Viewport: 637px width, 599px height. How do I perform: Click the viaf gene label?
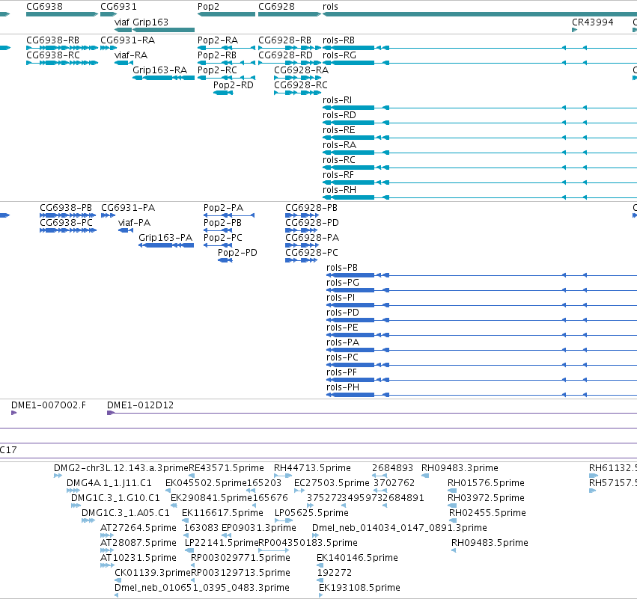(x=122, y=22)
